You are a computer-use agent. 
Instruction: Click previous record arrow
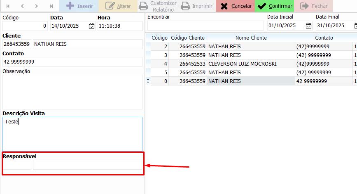[x=22, y=6]
